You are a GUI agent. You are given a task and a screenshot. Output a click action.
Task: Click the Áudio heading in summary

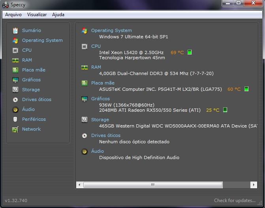coord(98,151)
